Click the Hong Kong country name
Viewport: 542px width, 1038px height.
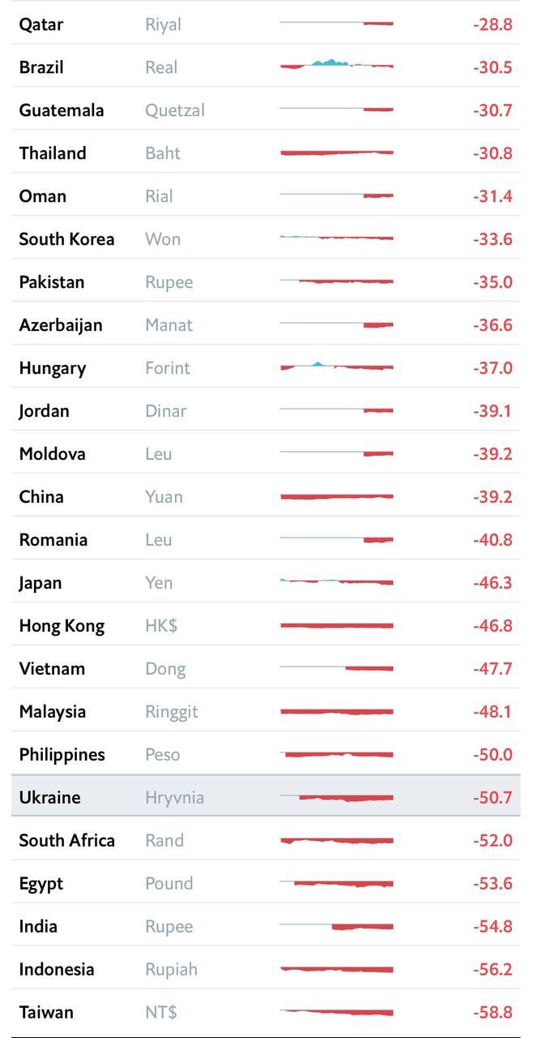click(x=62, y=625)
